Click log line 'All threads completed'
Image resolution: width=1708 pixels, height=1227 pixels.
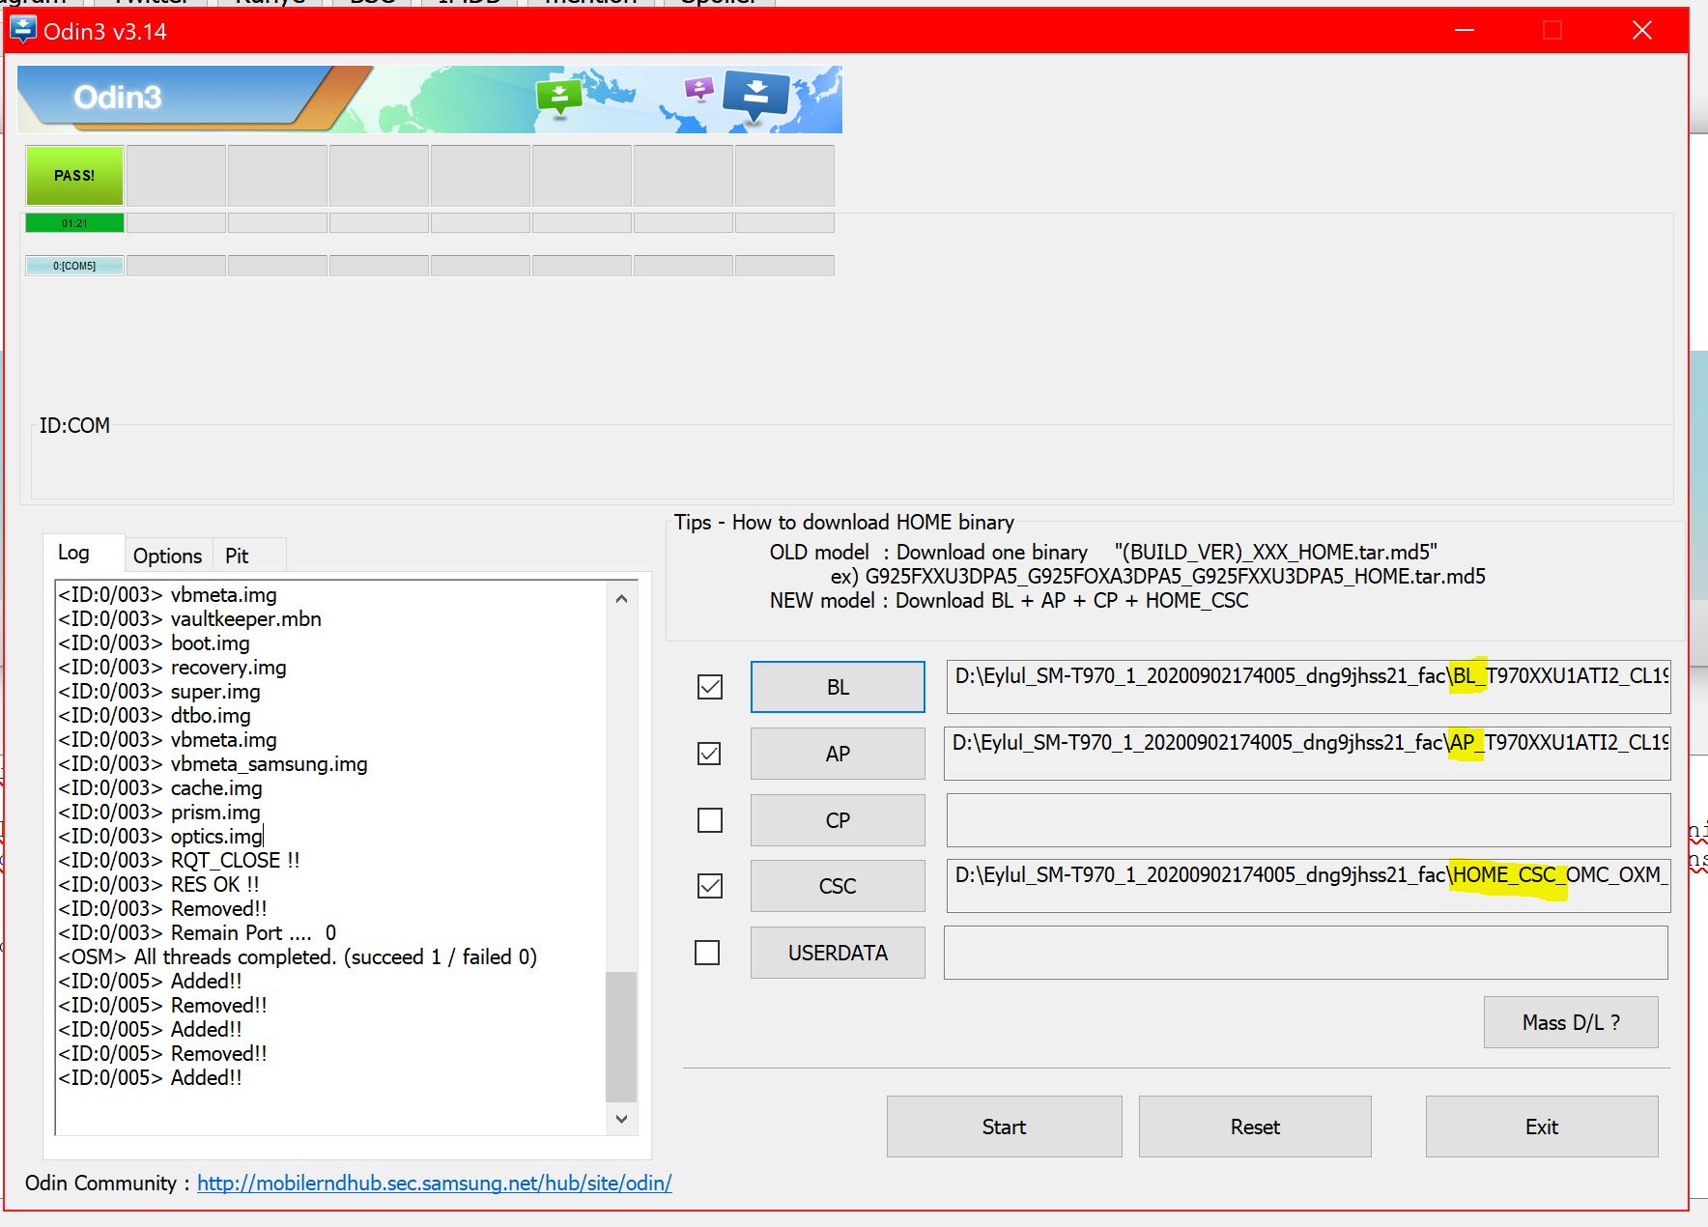point(298,957)
